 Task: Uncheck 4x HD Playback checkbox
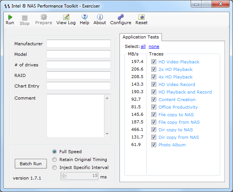(x=154, y=77)
